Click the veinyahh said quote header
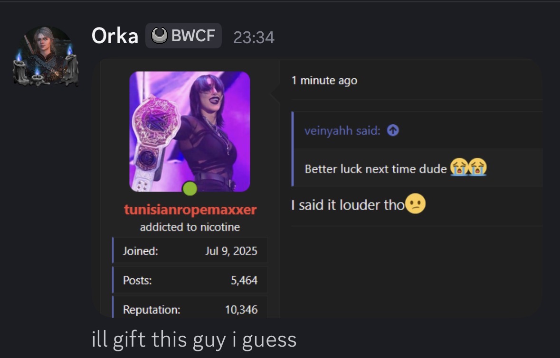The width and height of the screenshot is (560, 358). click(x=342, y=130)
